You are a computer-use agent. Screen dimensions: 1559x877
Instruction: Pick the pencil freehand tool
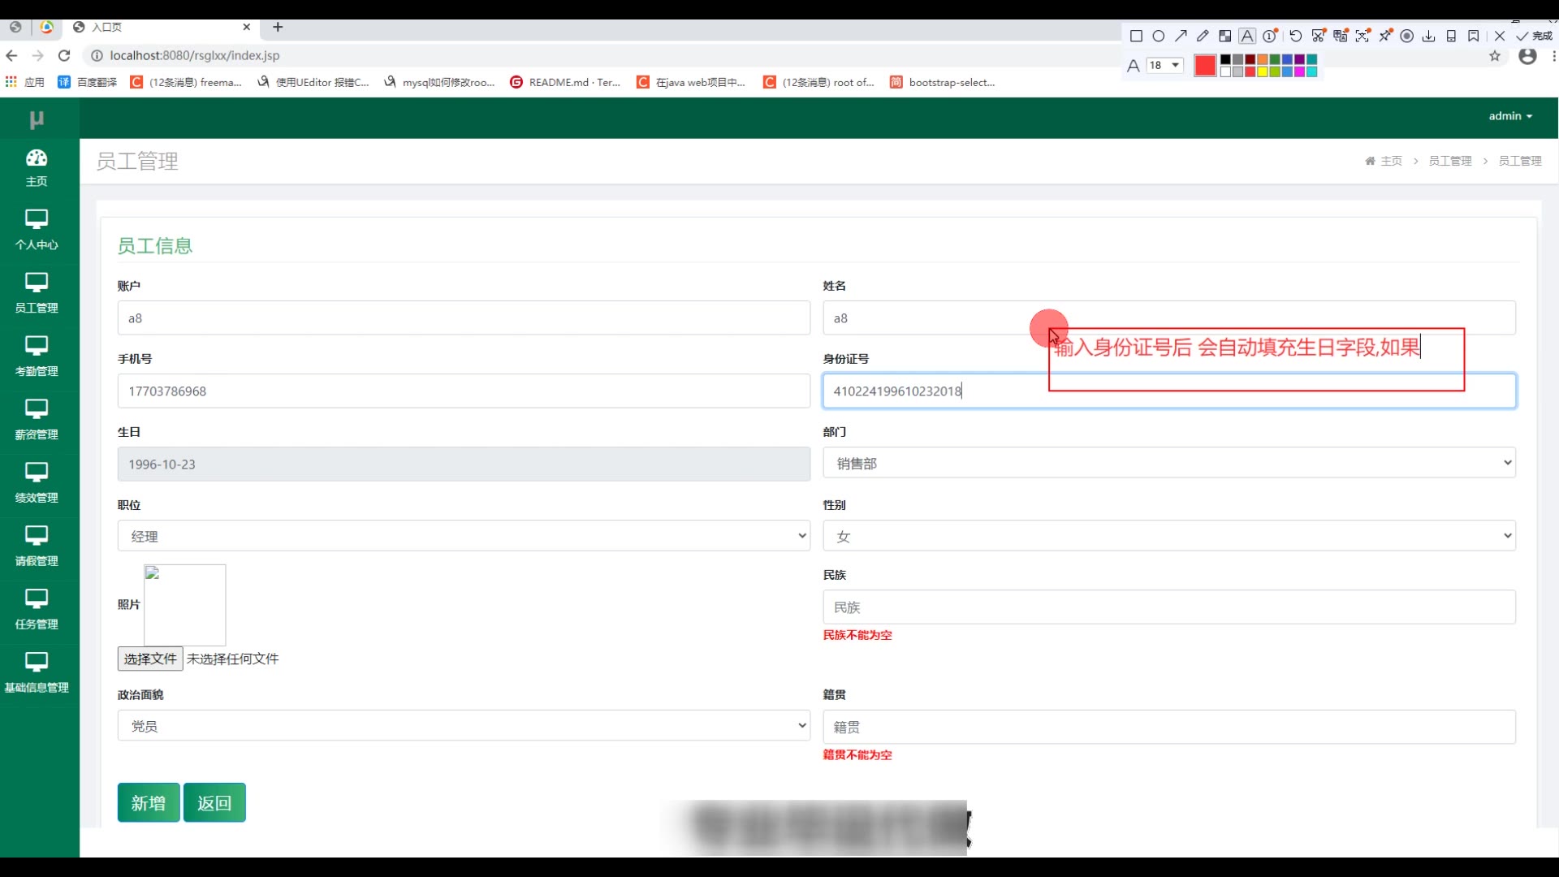click(x=1203, y=36)
